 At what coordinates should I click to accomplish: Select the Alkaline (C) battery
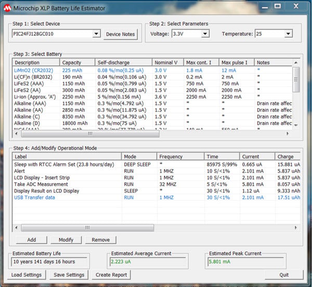152,116
